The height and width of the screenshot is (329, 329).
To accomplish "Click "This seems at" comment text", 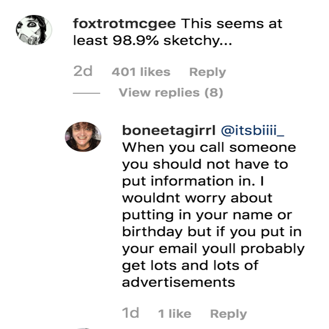I will (232, 24).
